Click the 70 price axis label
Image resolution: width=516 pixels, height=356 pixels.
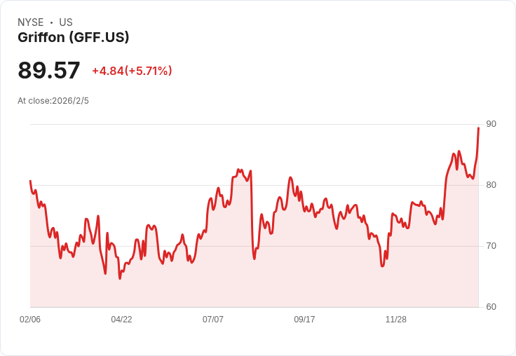(491, 246)
